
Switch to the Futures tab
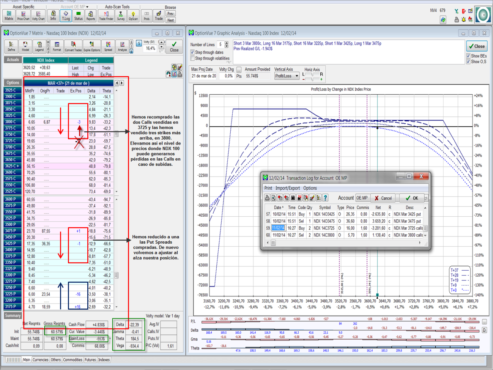90,360
